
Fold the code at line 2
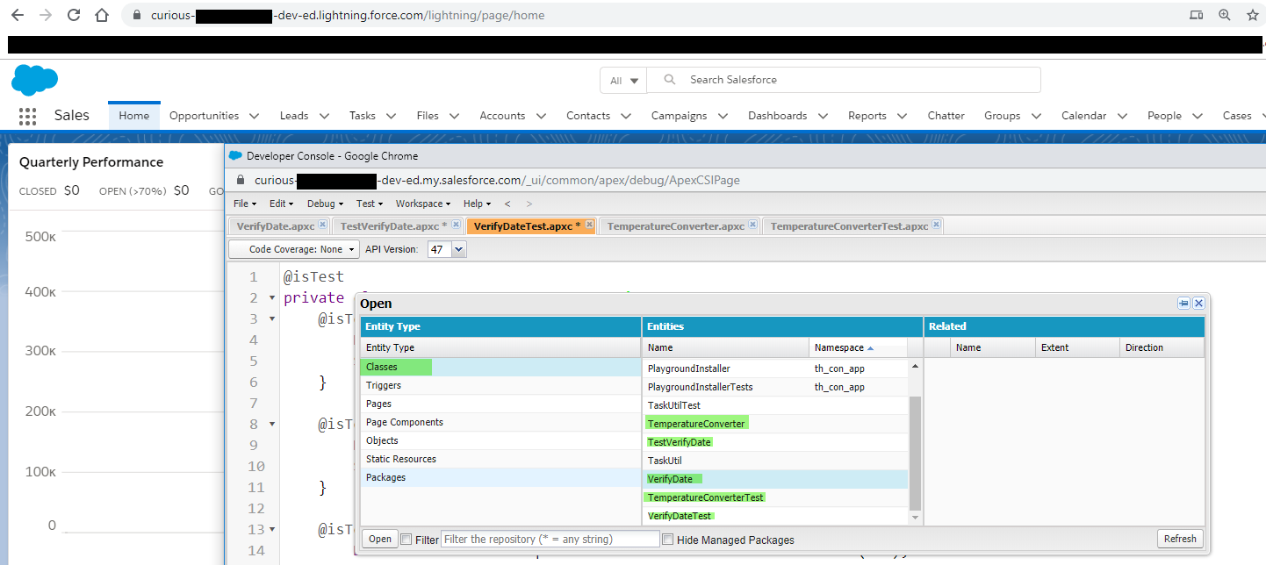click(x=271, y=298)
